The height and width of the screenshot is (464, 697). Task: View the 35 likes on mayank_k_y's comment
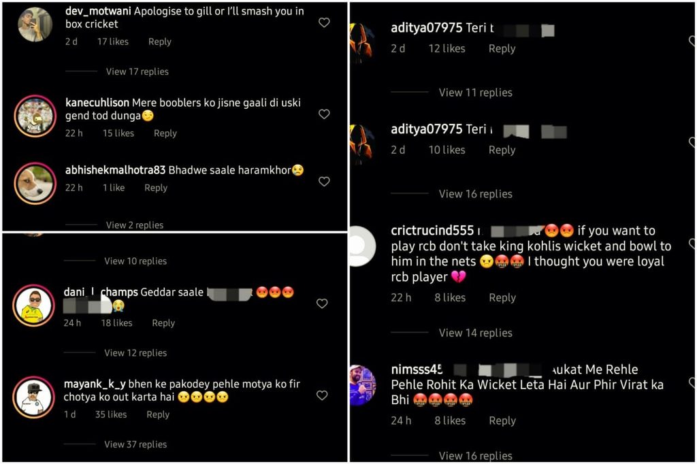click(111, 414)
